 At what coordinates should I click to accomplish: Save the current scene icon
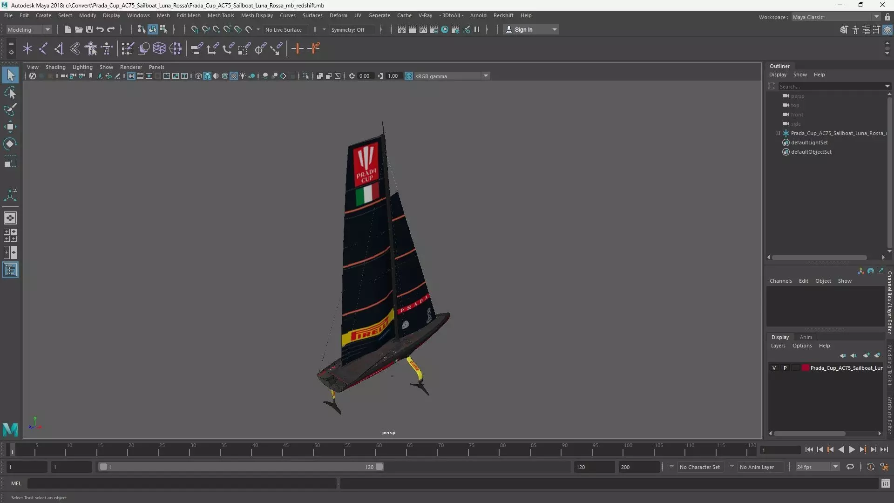tap(89, 29)
